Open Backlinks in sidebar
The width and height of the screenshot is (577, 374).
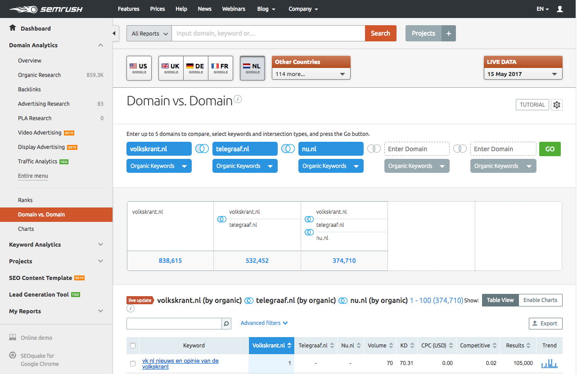29,90
